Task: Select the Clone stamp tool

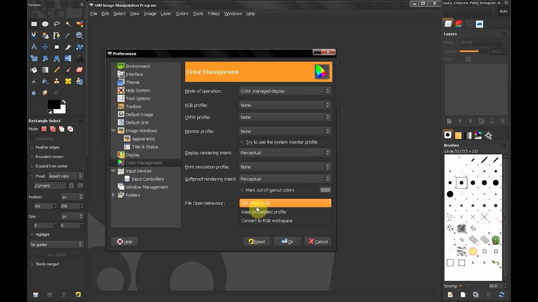Action: (56, 81)
